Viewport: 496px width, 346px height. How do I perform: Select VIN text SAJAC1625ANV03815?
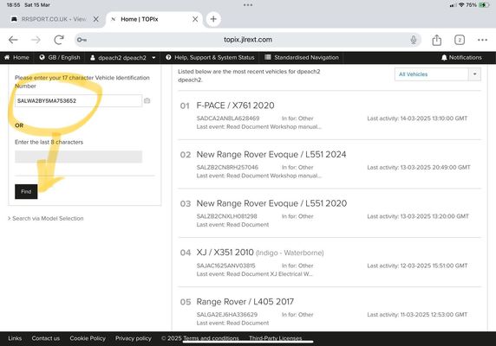[x=225, y=266]
